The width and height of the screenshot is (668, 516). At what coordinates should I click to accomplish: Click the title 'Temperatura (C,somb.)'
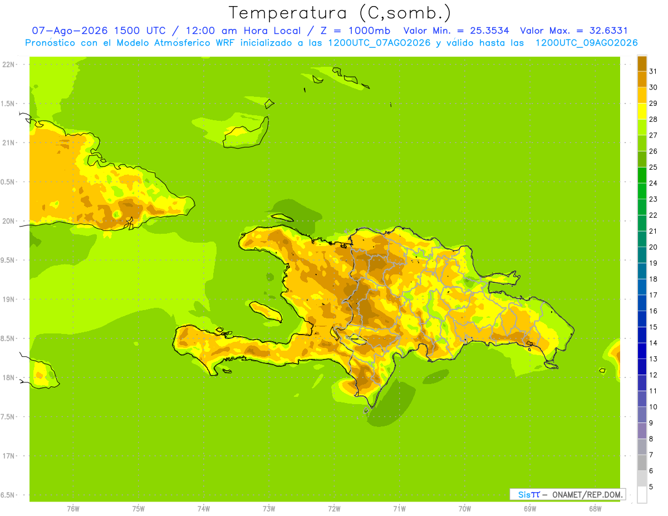pos(340,13)
